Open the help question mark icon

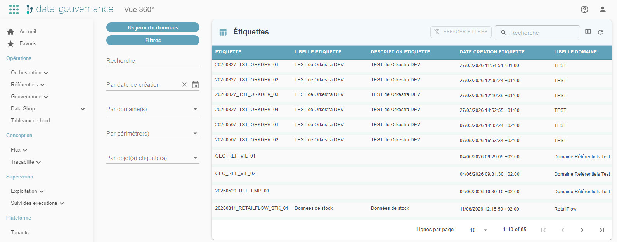tap(584, 9)
